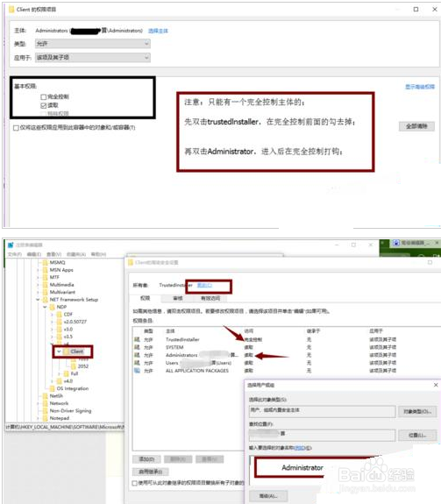
Task: Expand the v3.0 tree node
Action: point(52,330)
